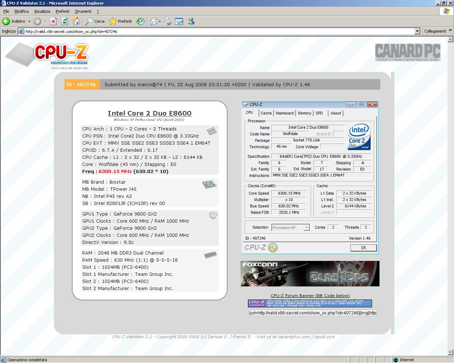The image size is (454, 363).
Task: Click the CPU-Z Validator forum banner image
Action: [310, 303]
